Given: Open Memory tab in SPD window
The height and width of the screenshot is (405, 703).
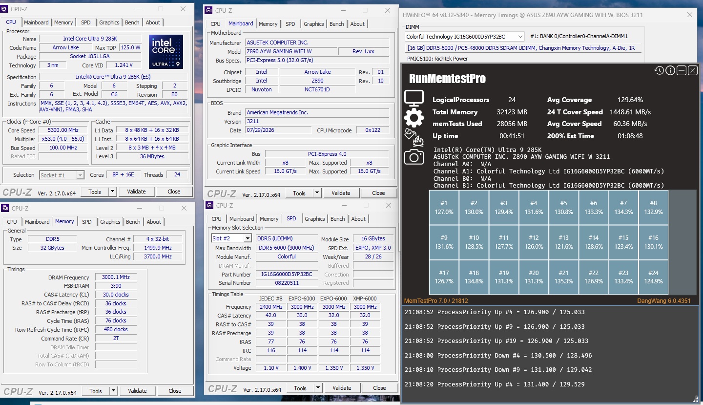Looking at the screenshot, I should point(269,219).
